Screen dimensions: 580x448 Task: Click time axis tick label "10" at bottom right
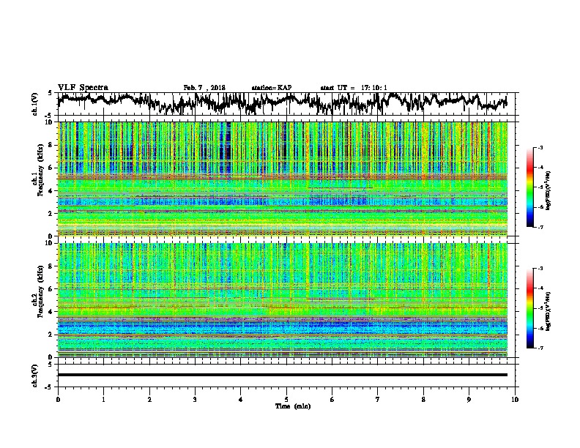(x=515, y=400)
